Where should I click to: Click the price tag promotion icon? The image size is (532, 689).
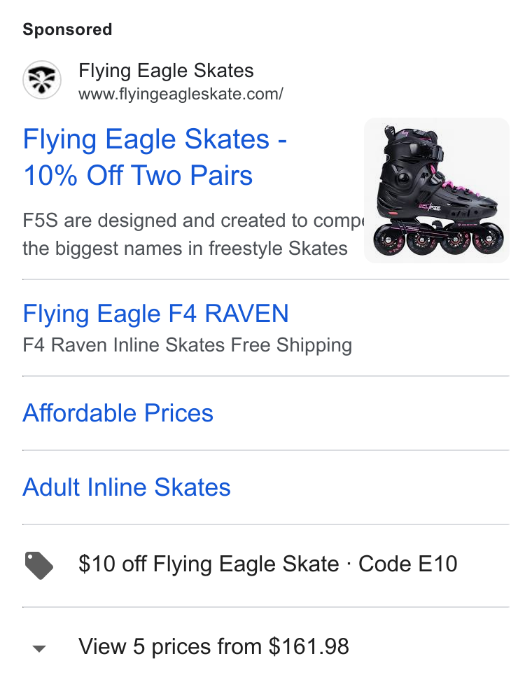[x=39, y=566]
